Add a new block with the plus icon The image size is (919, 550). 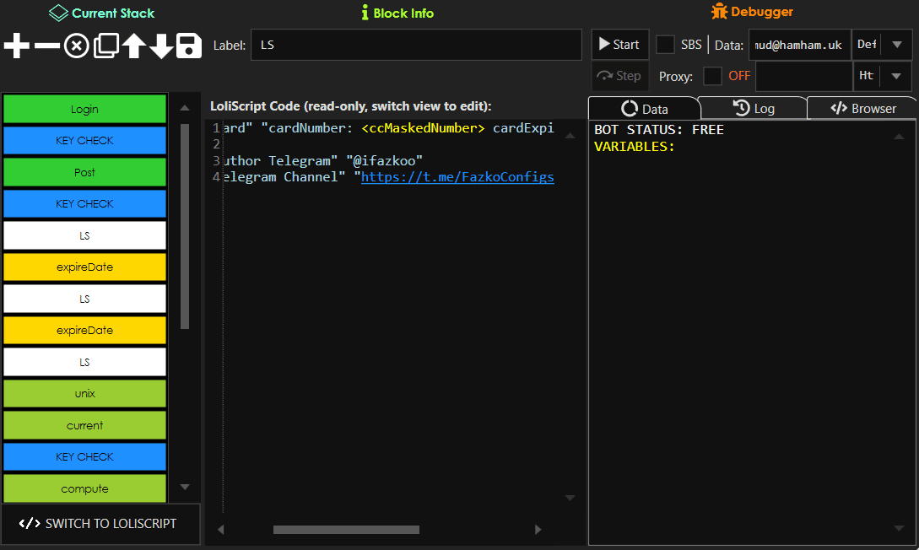(16, 46)
